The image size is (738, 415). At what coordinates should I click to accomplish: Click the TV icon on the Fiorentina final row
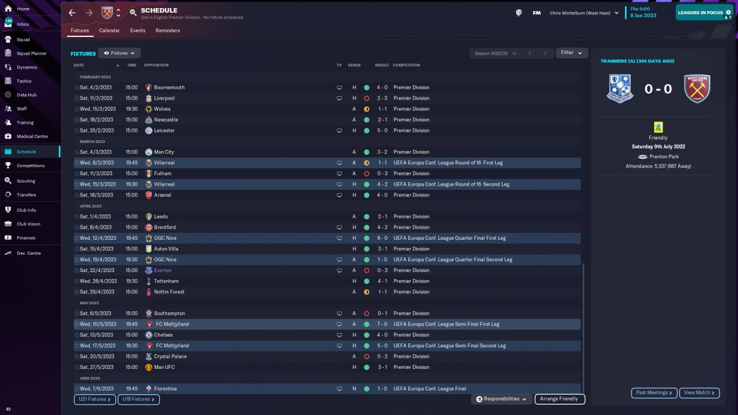click(340, 389)
